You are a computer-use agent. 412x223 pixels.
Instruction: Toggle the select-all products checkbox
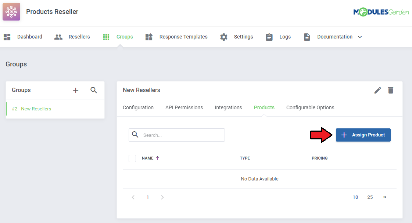132,158
